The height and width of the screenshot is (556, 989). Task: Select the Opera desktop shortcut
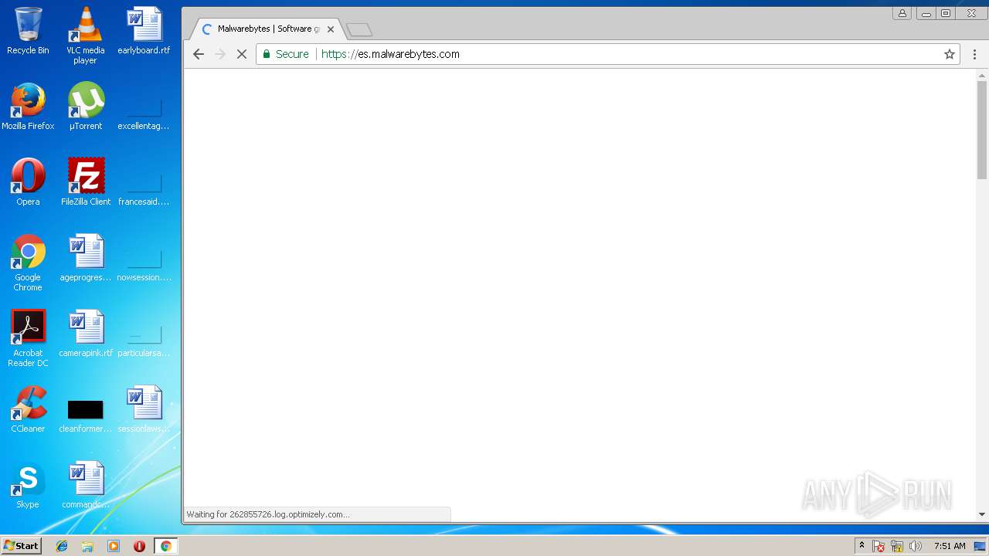[x=28, y=183]
